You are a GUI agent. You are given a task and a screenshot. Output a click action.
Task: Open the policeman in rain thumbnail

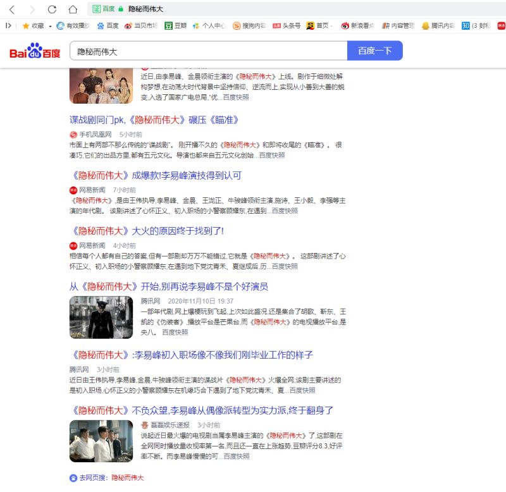[101, 317]
